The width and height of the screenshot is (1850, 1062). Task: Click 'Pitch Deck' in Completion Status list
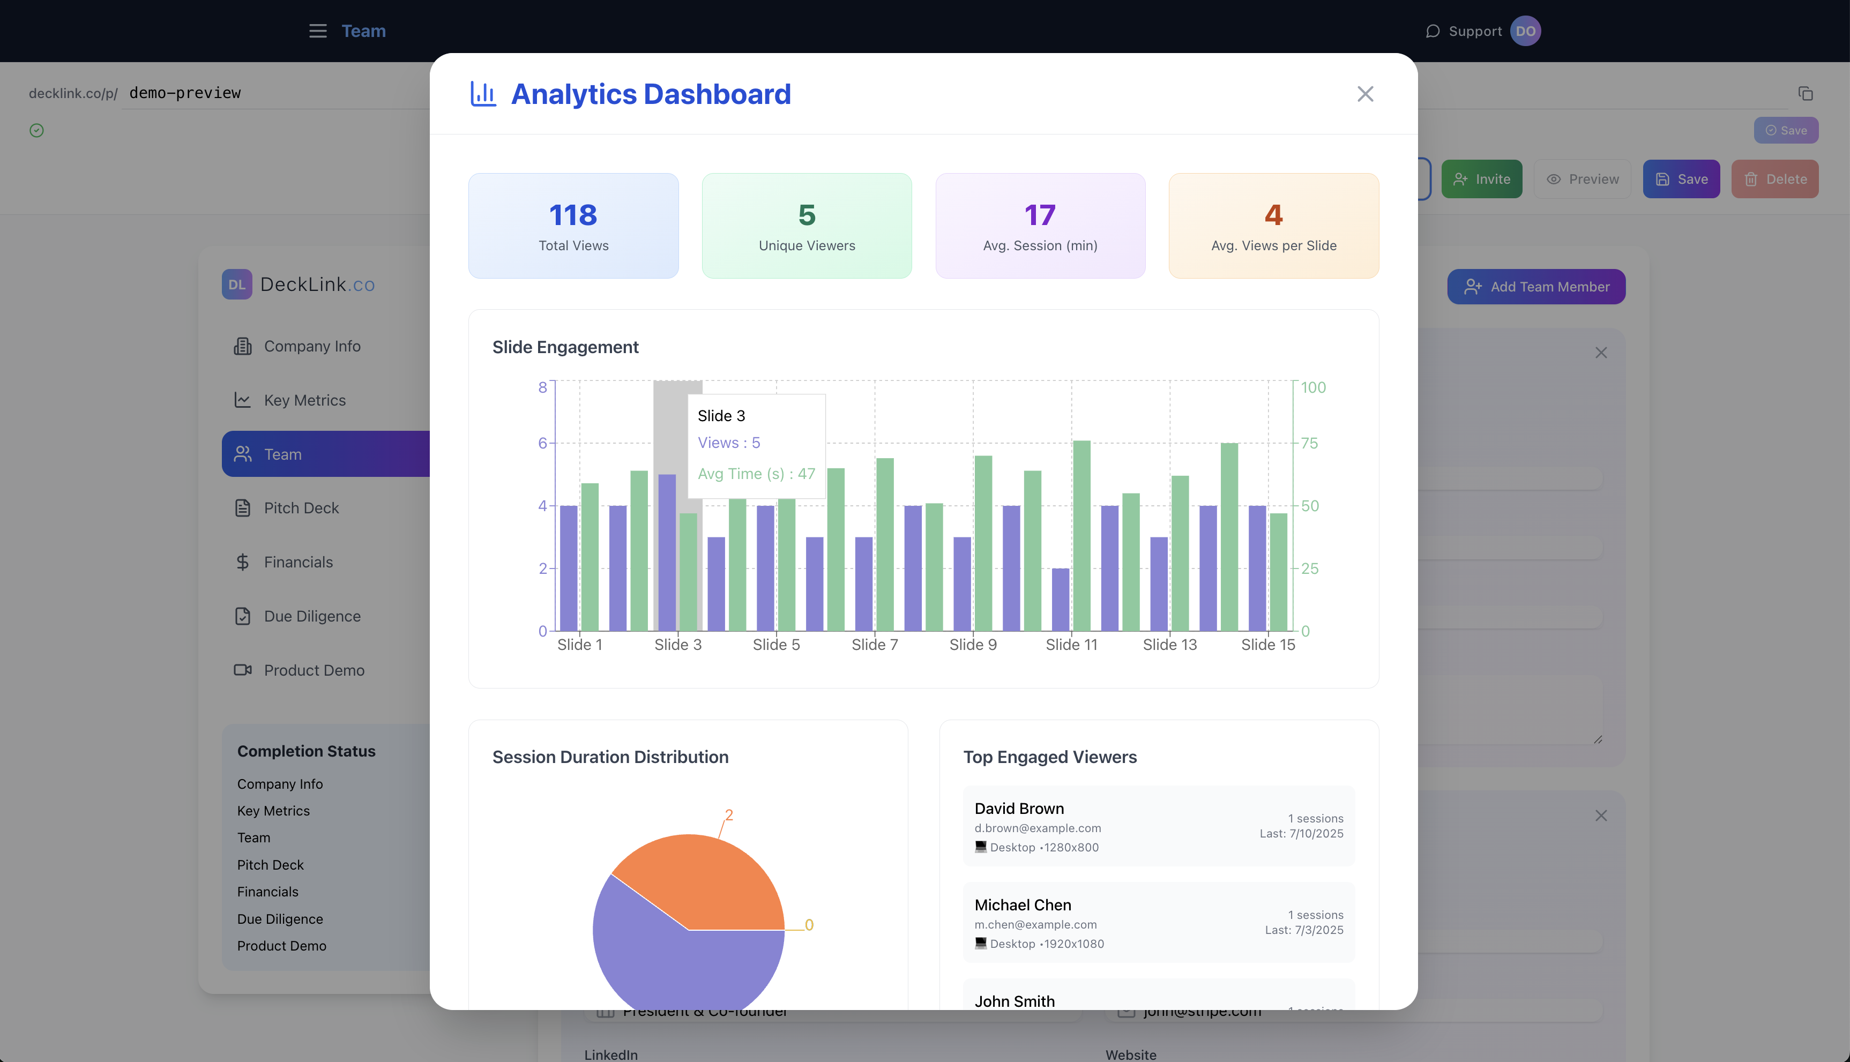(270, 865)
